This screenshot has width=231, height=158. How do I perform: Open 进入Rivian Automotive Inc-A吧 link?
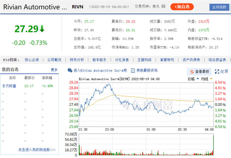tap(100, 71)
